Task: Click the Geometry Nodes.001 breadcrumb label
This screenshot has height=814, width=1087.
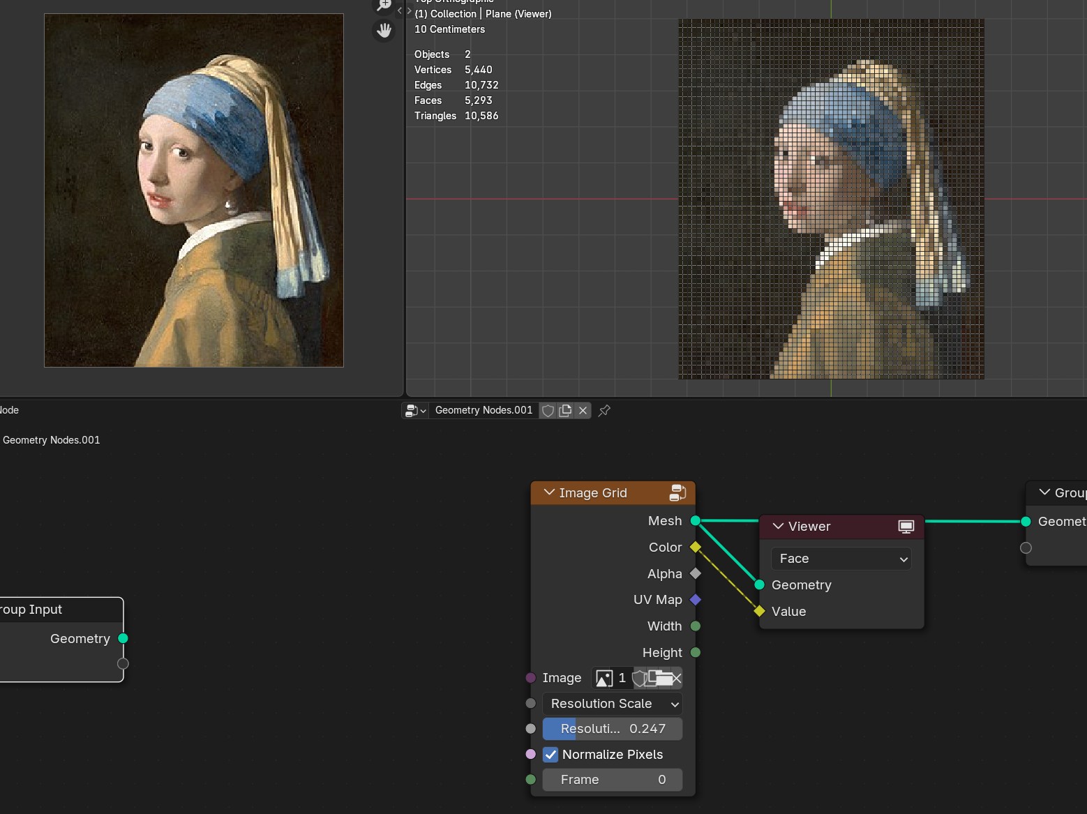Action: [52, 440]
